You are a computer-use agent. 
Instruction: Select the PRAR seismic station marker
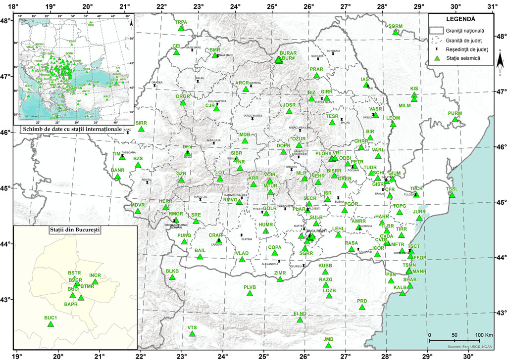[x=316, y=76]
